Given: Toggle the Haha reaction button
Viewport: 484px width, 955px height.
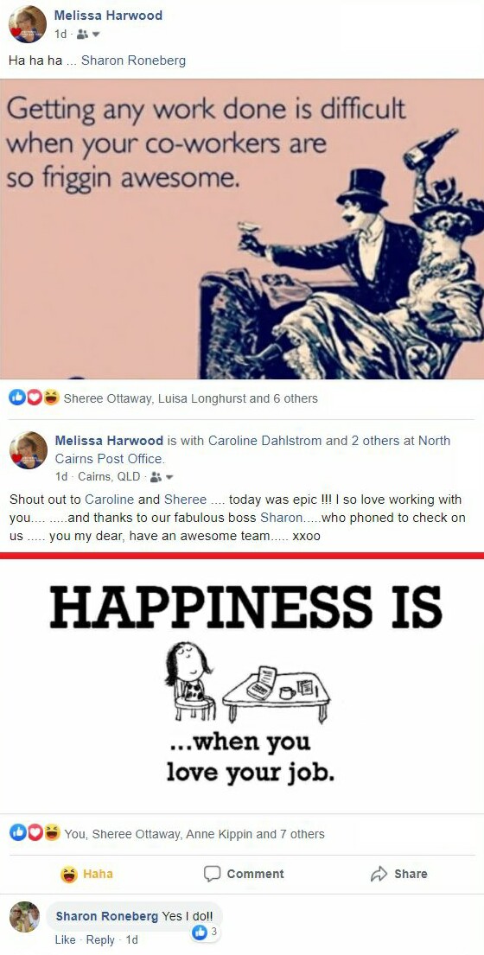Looking at the screenshot, I should pyautogui.click(x=87, y=874).
